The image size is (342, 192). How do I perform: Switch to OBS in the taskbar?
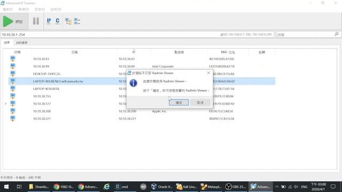click(236, 187)
